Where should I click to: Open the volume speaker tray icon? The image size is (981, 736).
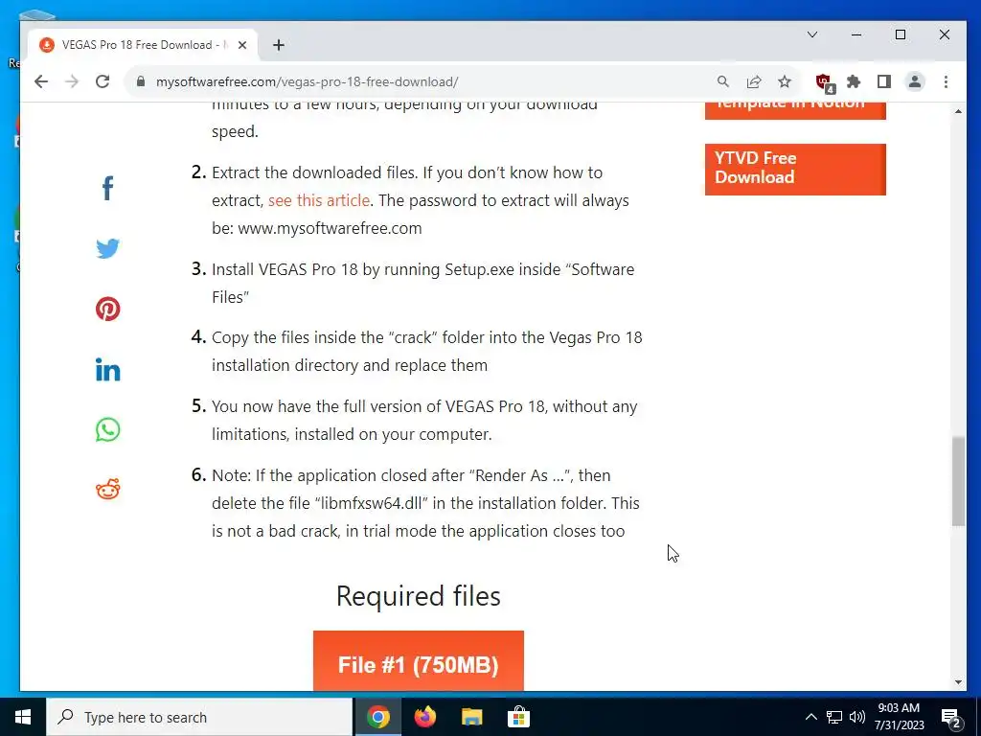857,717
